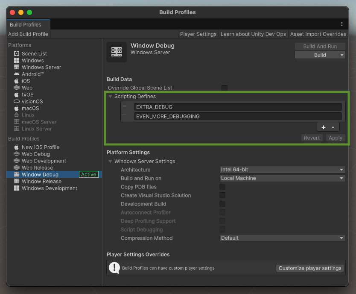Open Player Settings
The width and height of the screenshot is (356, 294).
[198, 34]
